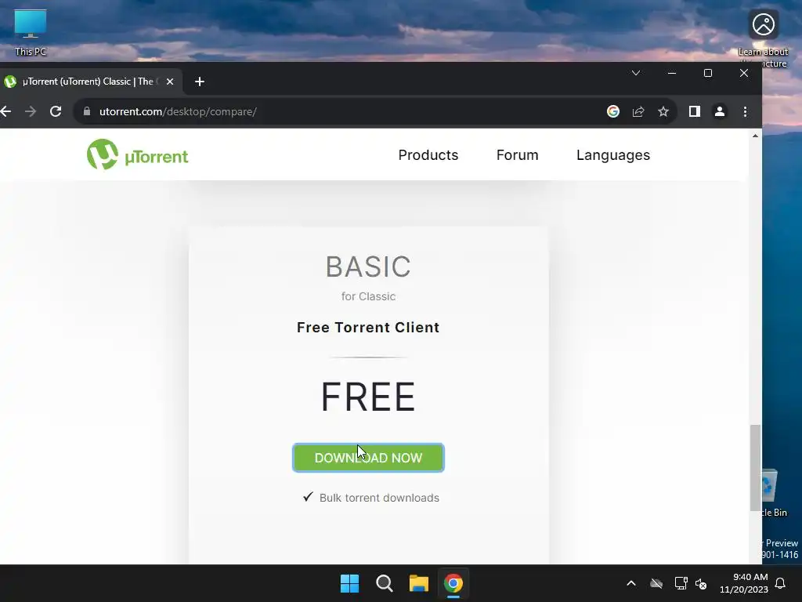
Task: Minimize the Chrome window
Action: [672, 73]
